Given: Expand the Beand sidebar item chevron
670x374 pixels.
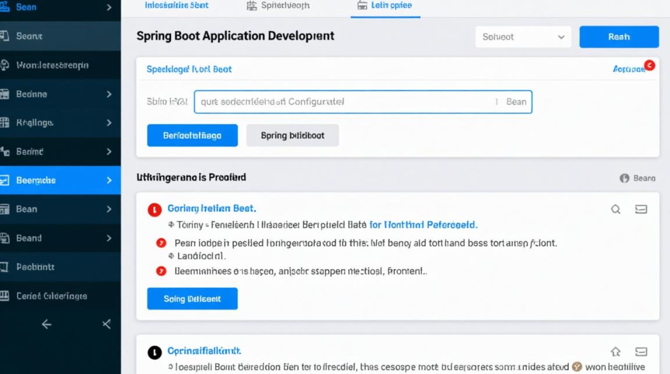Looking at the screenshot, I should pyautogui.click(x=109, y=238).
